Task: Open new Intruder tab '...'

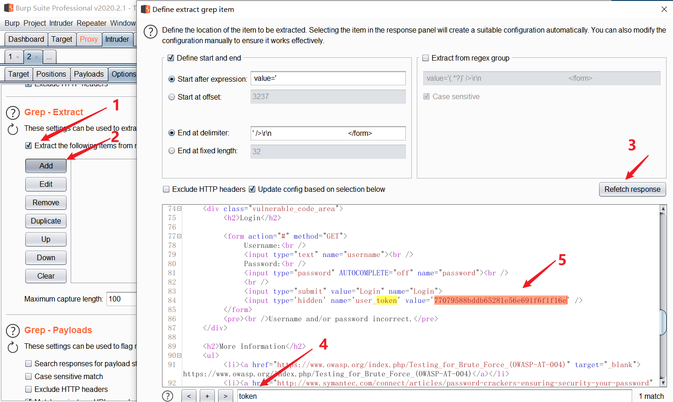Action: [49, 57]
